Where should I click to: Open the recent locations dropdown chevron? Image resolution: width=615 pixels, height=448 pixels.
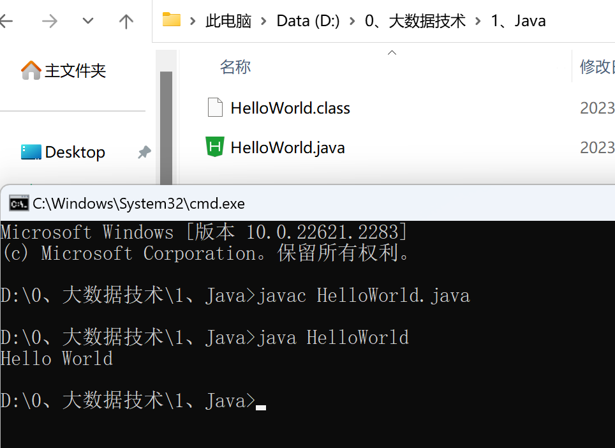[88, 22]
